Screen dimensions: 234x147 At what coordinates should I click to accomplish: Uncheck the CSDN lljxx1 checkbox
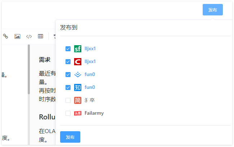pyautogui.click(x=68, y=62)
